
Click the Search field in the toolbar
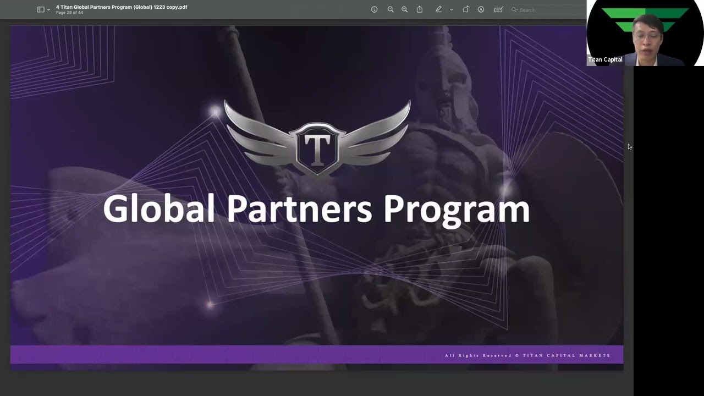[547, 10]
